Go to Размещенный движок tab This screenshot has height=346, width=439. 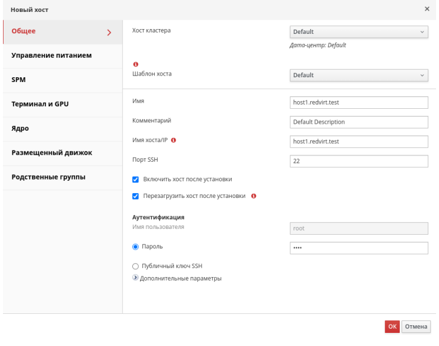coord(63,153)
